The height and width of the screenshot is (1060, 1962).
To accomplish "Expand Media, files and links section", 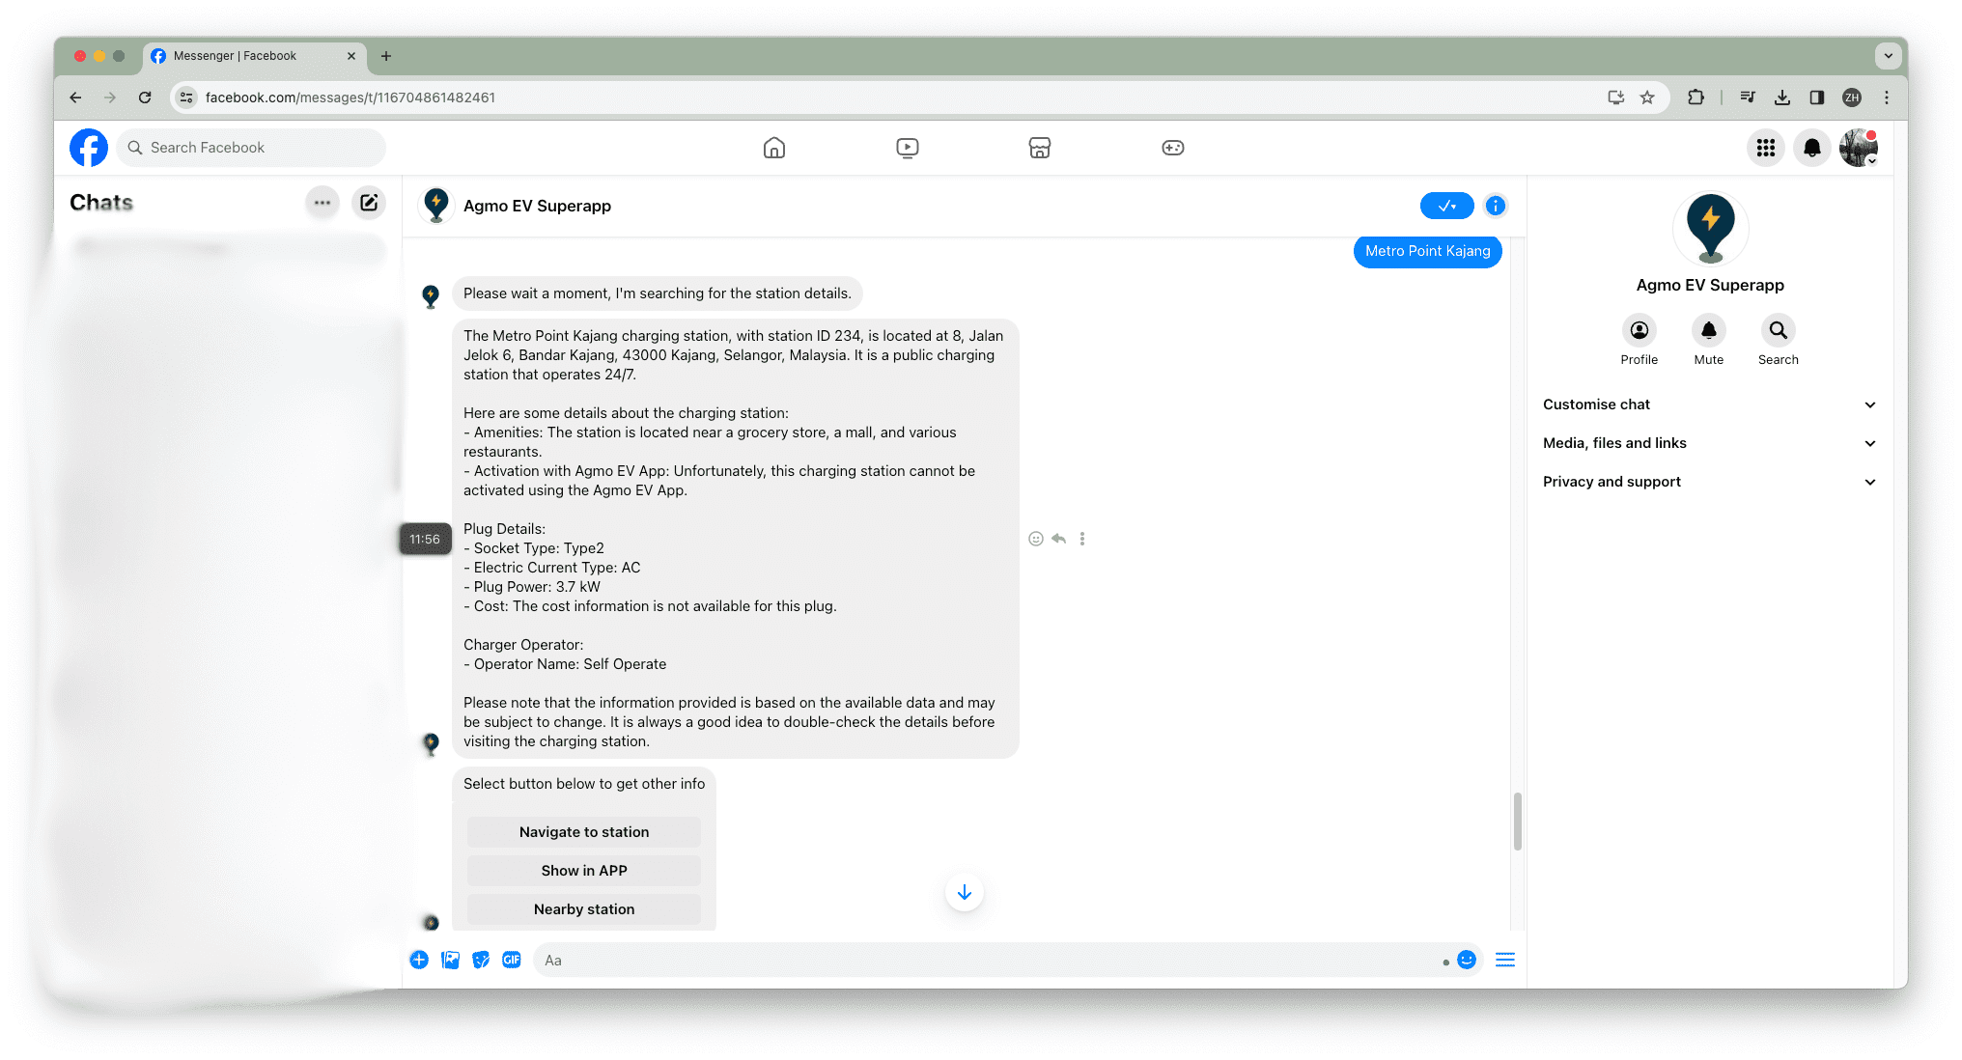I will click(x=1709, y=443).
